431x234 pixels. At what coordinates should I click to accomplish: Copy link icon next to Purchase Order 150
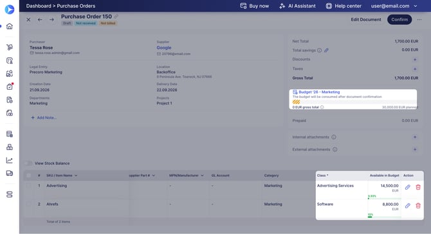[x=116, y=17]
